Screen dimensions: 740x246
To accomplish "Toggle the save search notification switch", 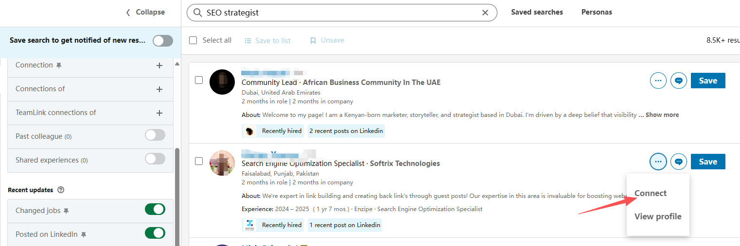I will (162, 41).
